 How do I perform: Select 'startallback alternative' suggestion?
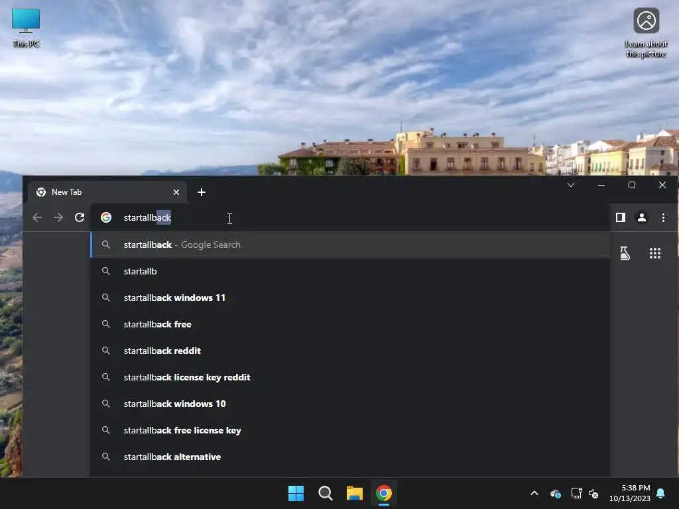point(350,457)
